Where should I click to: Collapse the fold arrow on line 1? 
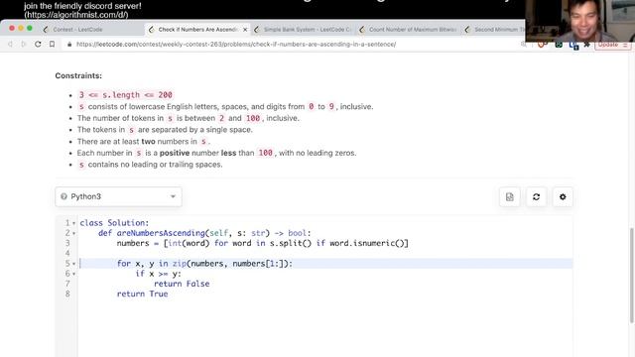74,223
